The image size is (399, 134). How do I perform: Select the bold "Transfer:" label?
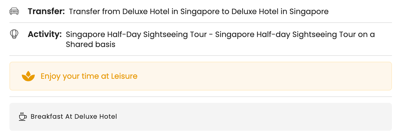46,11
